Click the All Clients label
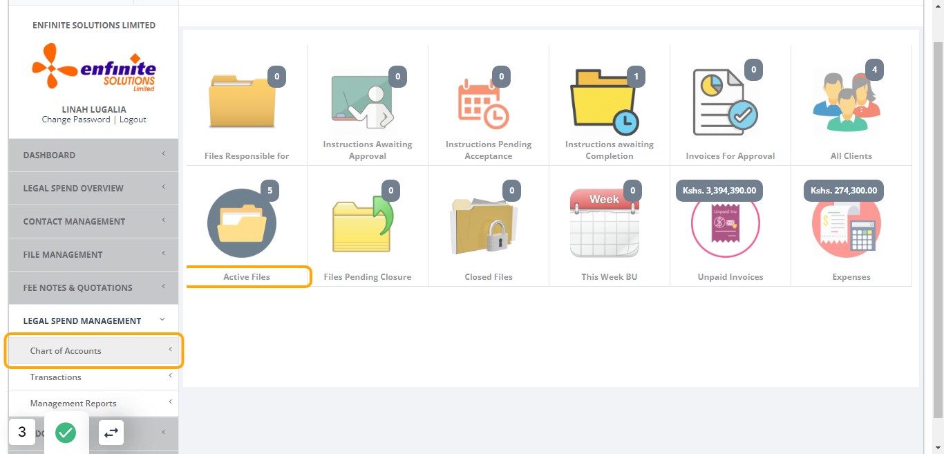 [851, 156]
